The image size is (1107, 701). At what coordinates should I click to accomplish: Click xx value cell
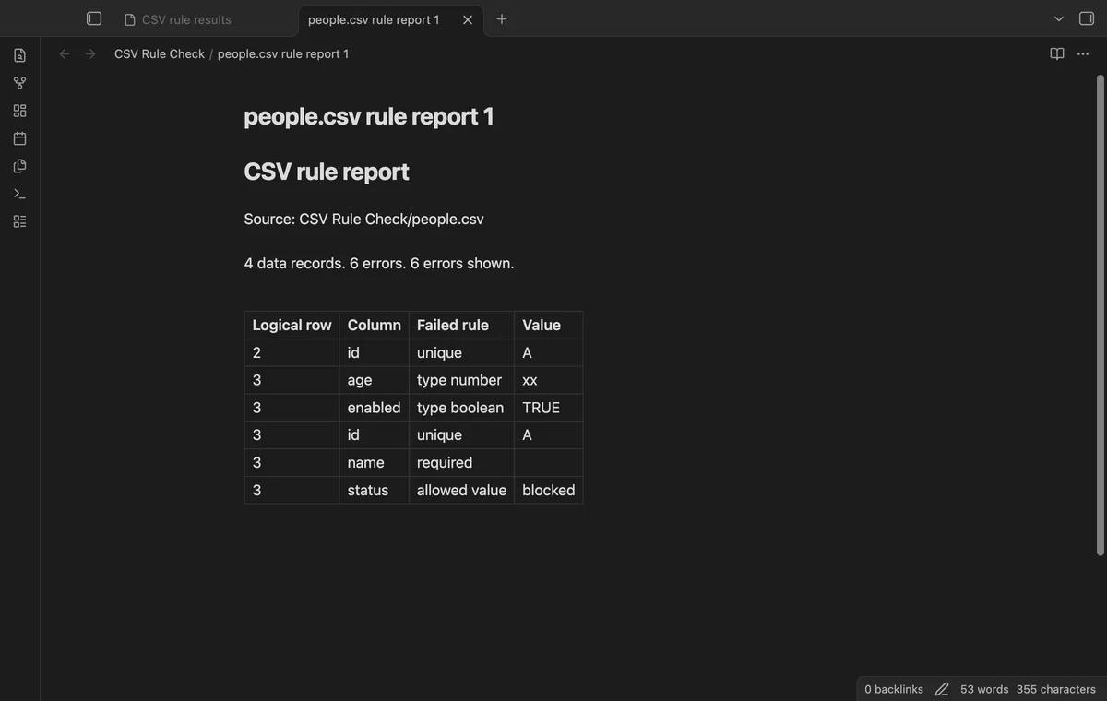548,380
